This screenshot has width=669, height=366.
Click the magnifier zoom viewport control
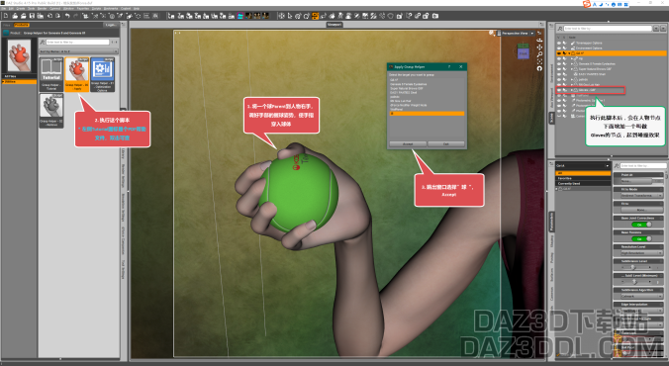pos(539,54)
